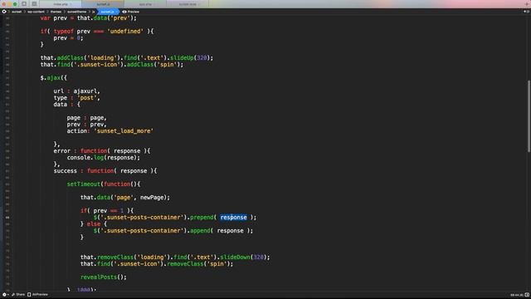Click the split-view icon at the right of the path bar

click(526, 12)
